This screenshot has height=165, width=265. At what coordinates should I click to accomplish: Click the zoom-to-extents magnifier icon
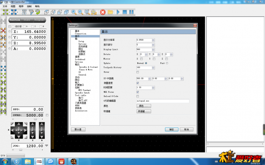tap(94, 12)
